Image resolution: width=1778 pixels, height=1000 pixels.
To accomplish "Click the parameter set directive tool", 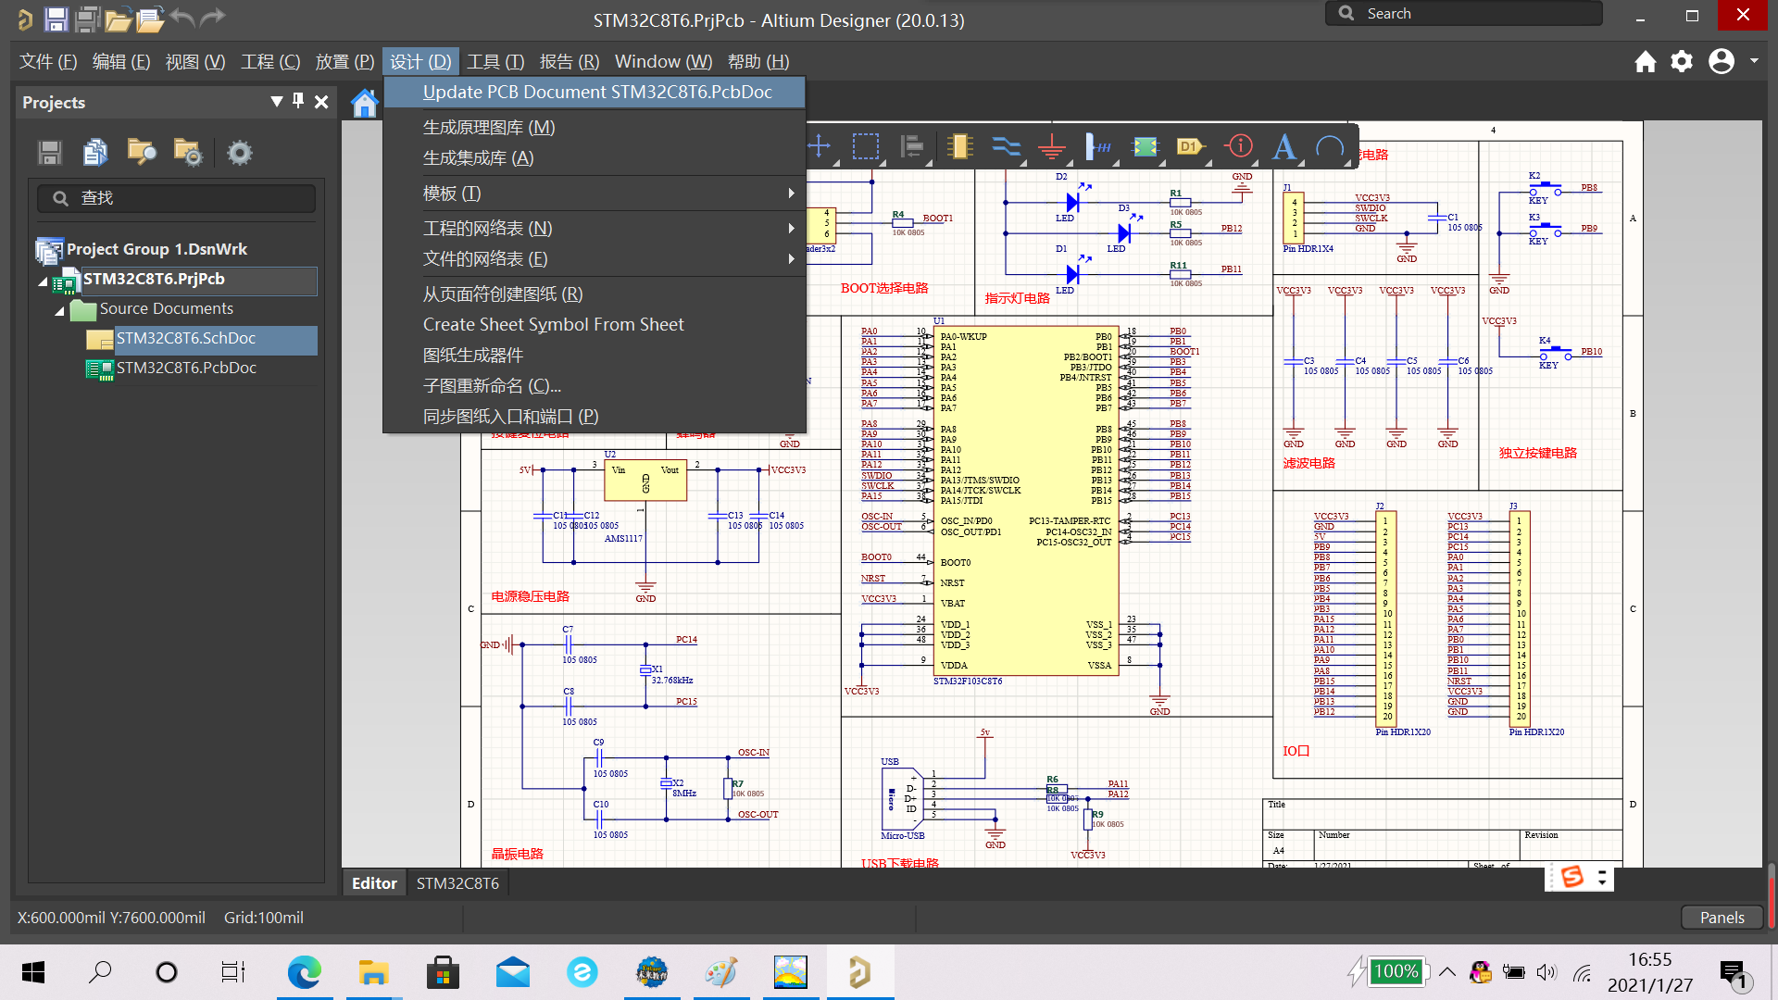I will 1238,146.
